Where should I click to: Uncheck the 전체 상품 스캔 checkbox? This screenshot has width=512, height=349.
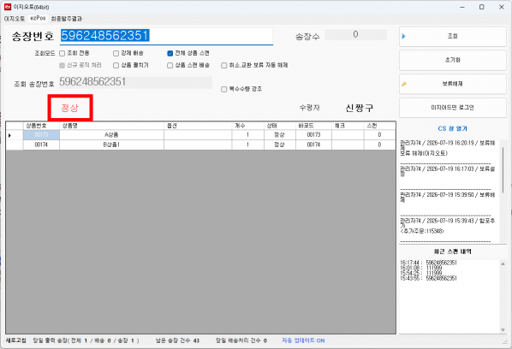point(170,53)
